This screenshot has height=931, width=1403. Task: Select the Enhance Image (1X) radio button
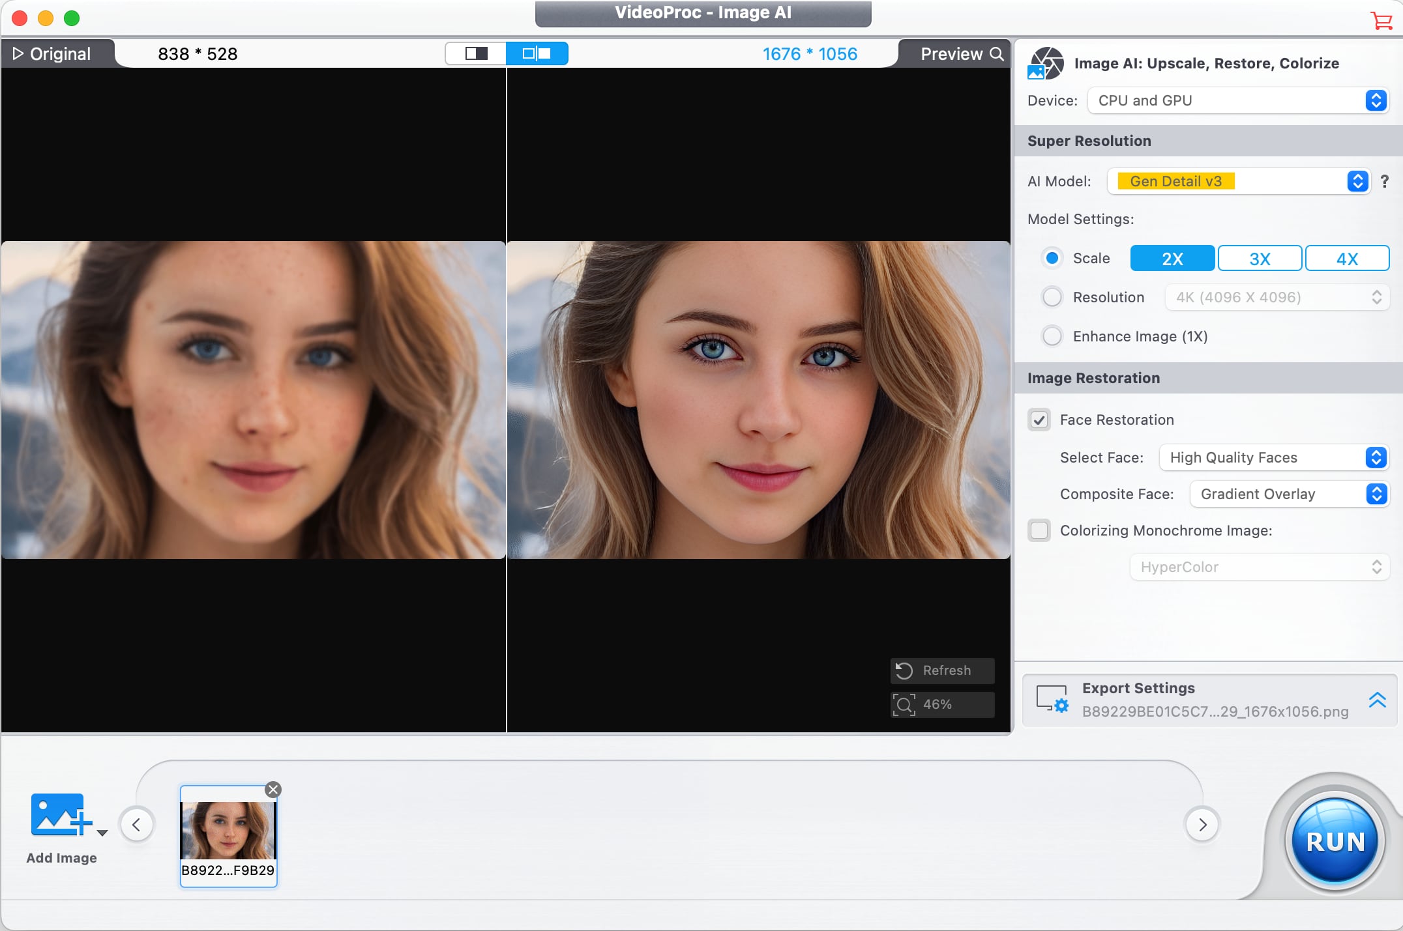coord(1052,336)
